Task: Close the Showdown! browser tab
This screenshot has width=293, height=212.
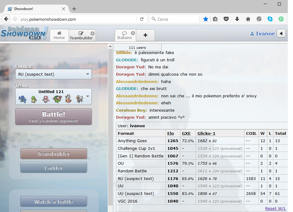Action: [63, 9]
